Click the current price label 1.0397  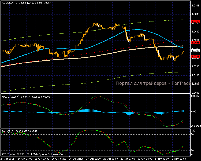195,51
